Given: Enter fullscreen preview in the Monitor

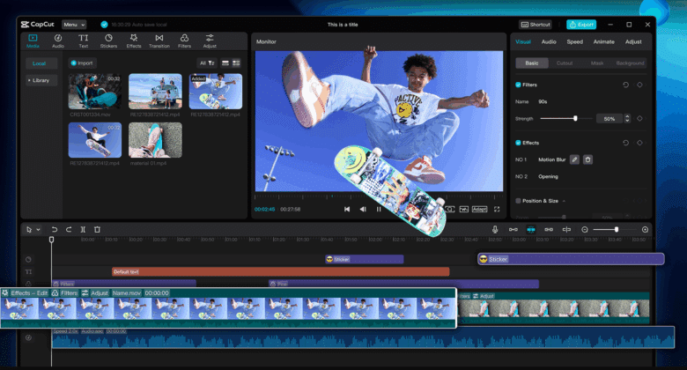Looking at the screenshot, I should pyautogui.click(x=497, y=210).
